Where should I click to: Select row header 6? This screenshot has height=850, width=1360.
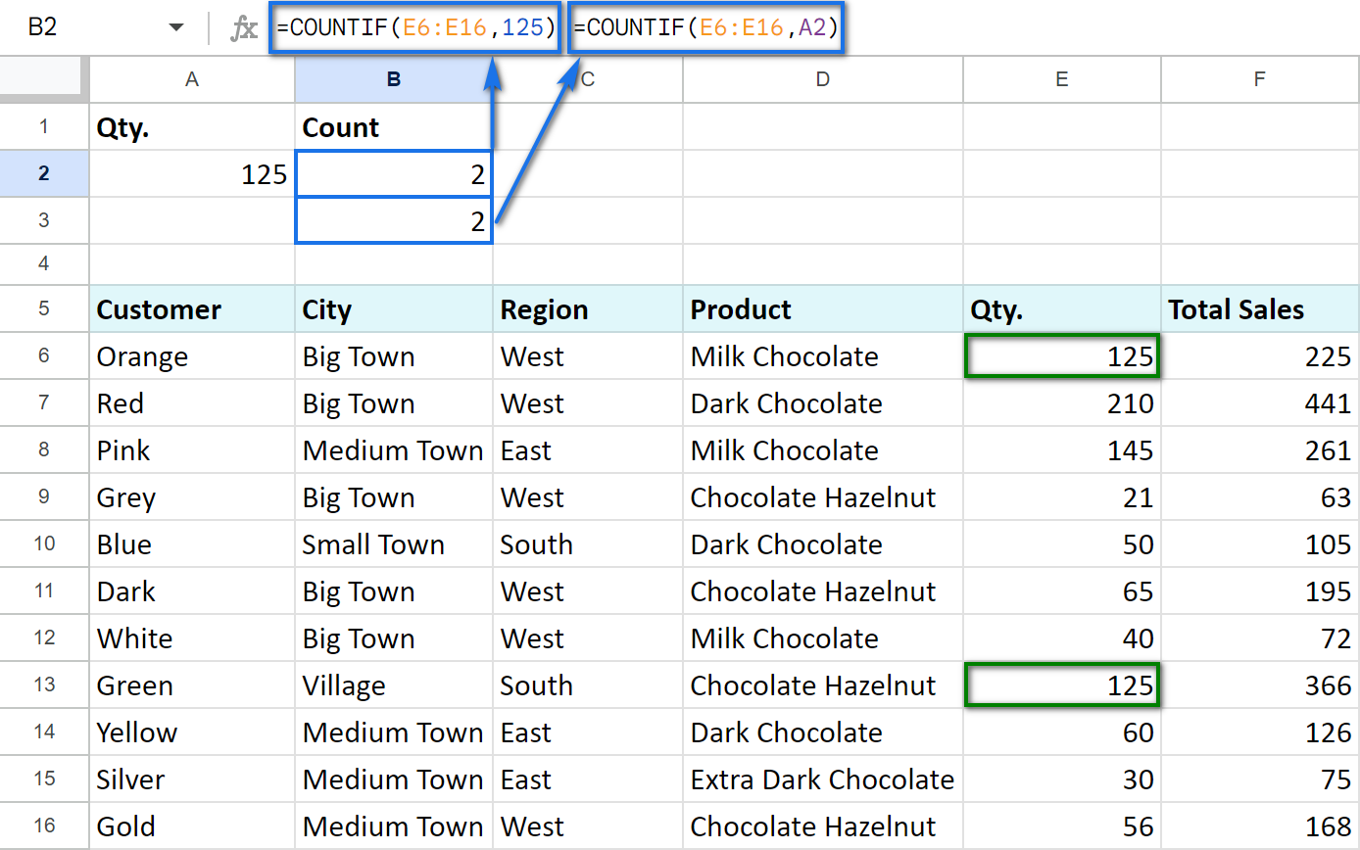point(43,355)
